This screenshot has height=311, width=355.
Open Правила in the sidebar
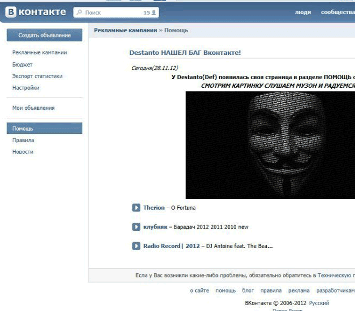[23, 140]
